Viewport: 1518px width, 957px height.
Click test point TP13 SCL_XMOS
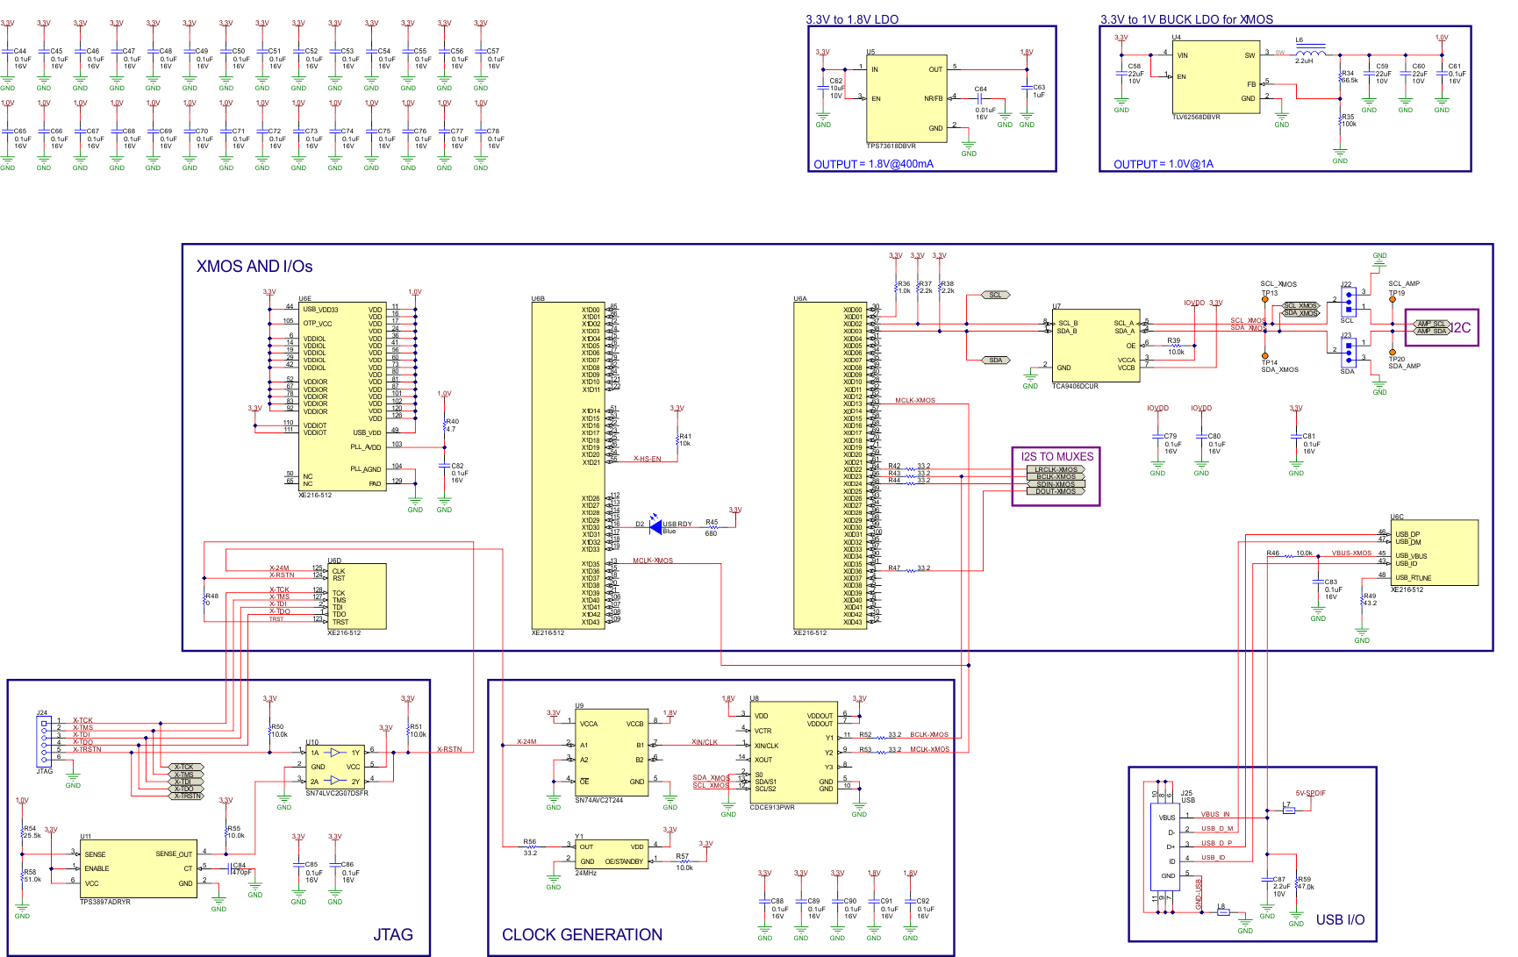pyautogui.click(x=1264, y=298)
